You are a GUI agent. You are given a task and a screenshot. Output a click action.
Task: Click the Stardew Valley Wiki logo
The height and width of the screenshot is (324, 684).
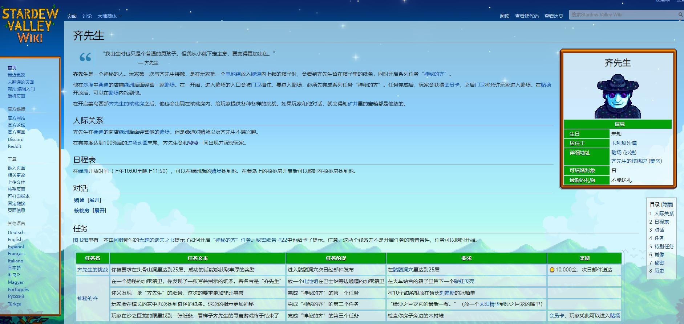(x=30, y=25)
